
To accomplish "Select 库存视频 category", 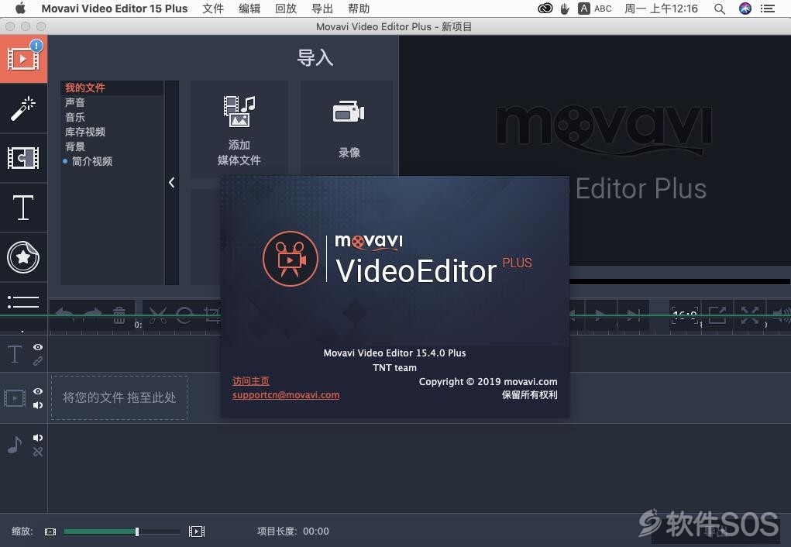I will click(x=84, y=132).
